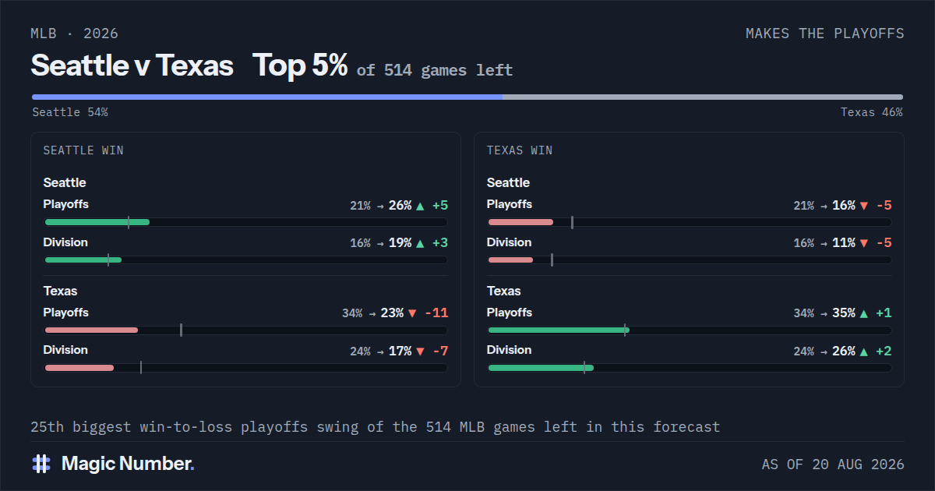935x491 pixels.
Task: Click MAKES THE PLAYOFFS label
Action: (825, 34)
